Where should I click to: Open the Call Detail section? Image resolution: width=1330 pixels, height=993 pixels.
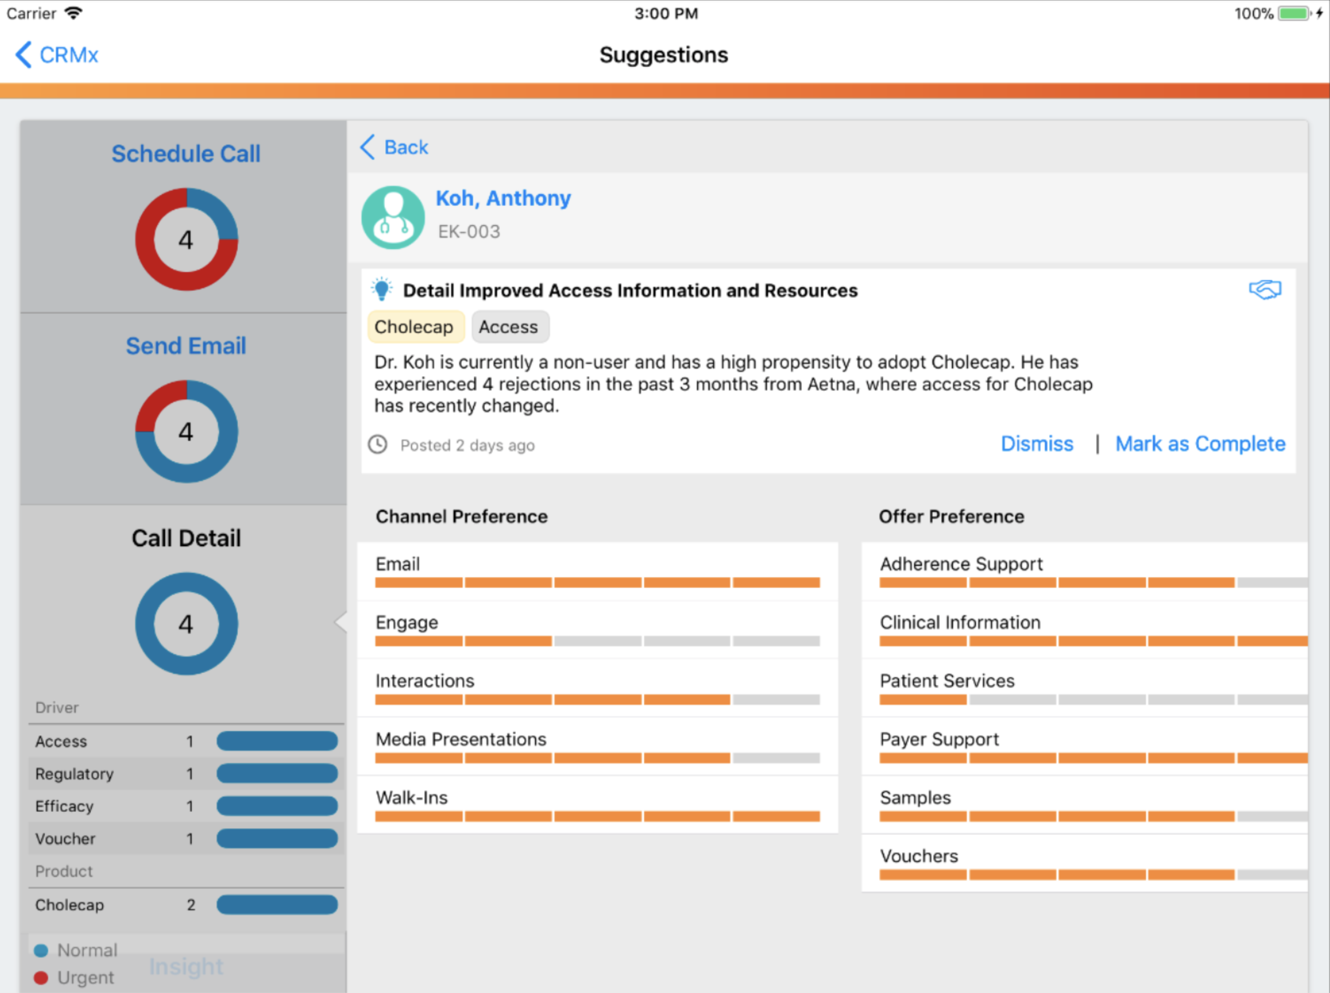point(186,538)
